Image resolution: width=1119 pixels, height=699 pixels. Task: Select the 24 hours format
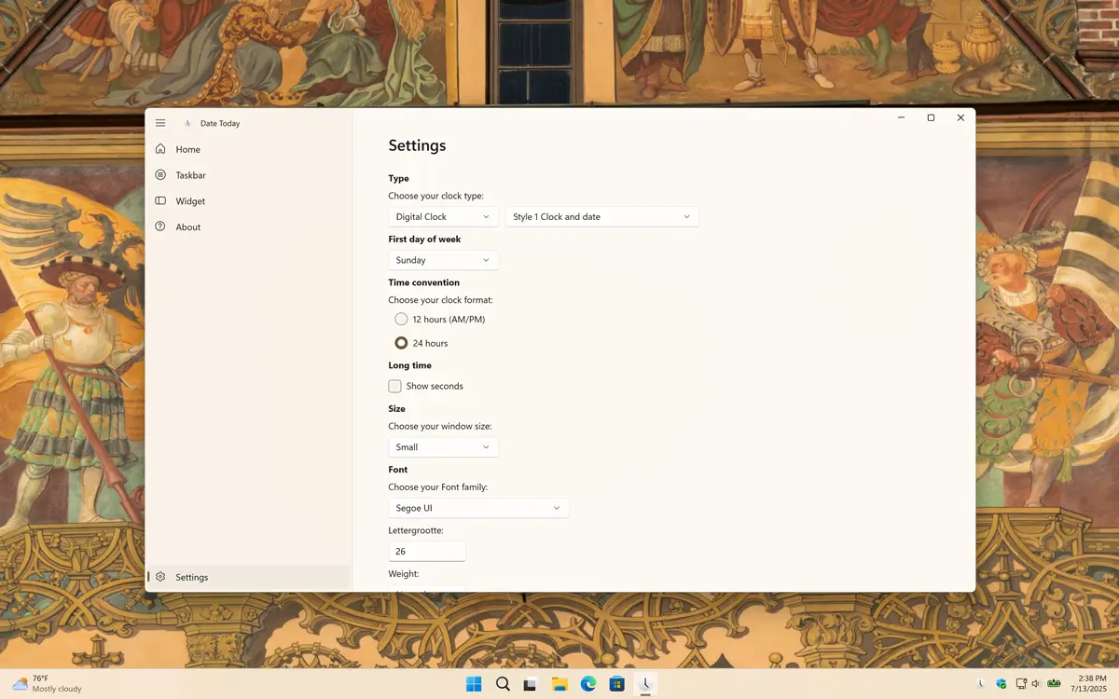click(x=421, y=343)
